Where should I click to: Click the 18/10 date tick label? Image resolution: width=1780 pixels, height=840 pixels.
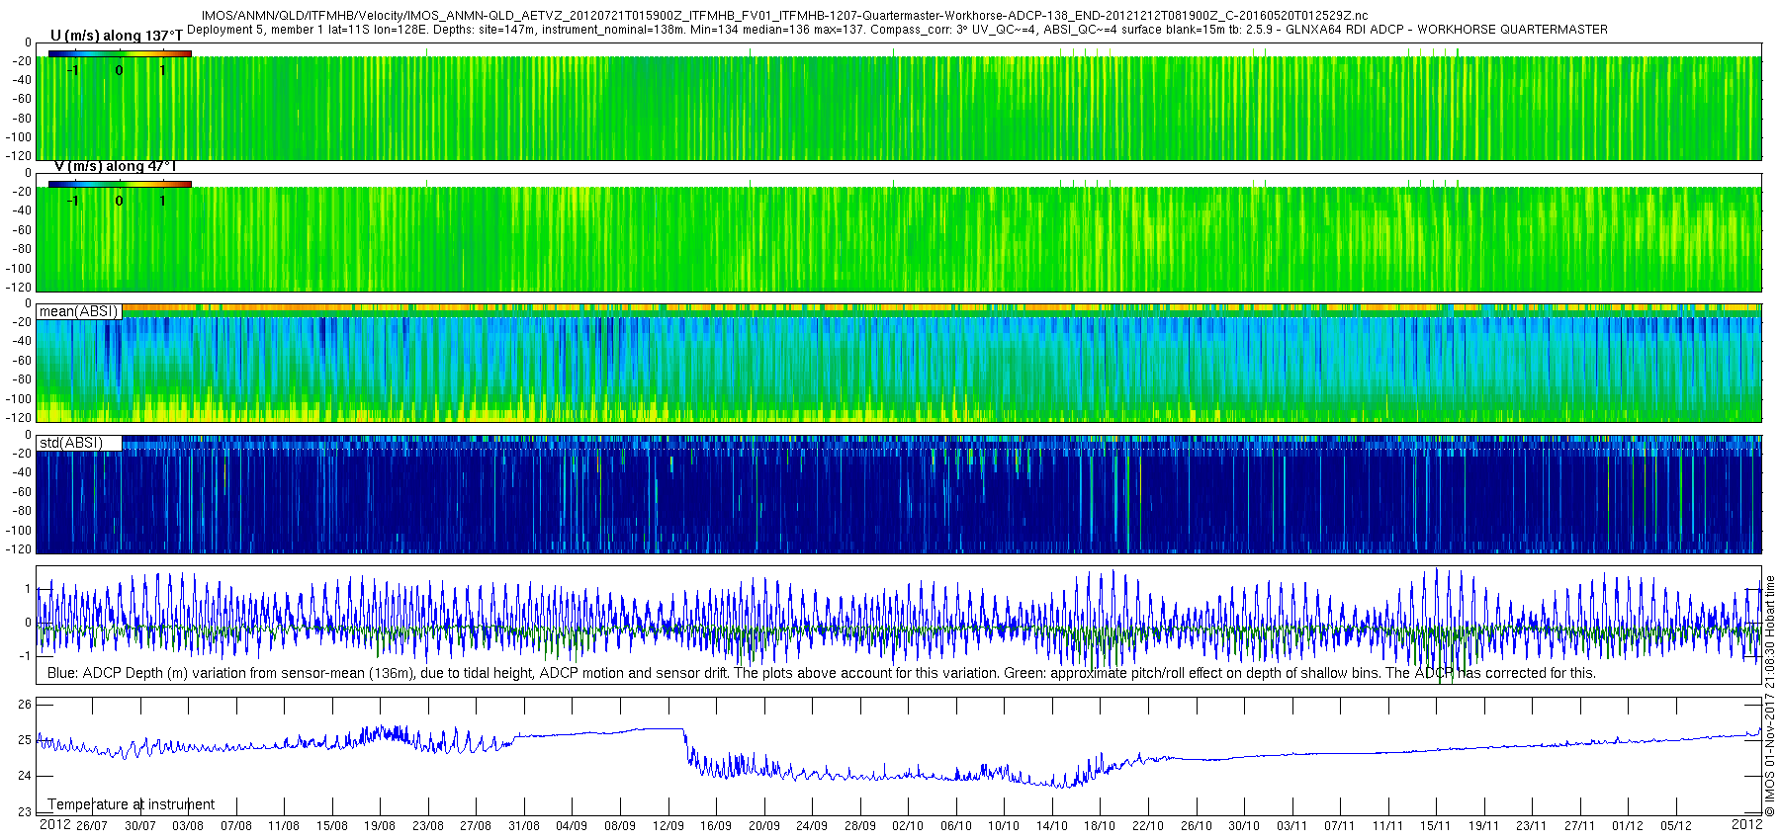pos(1100,826)
